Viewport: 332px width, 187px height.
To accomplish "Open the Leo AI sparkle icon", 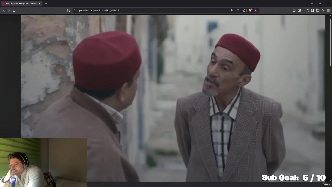I will pyautogui.click(x=323, y=10).
